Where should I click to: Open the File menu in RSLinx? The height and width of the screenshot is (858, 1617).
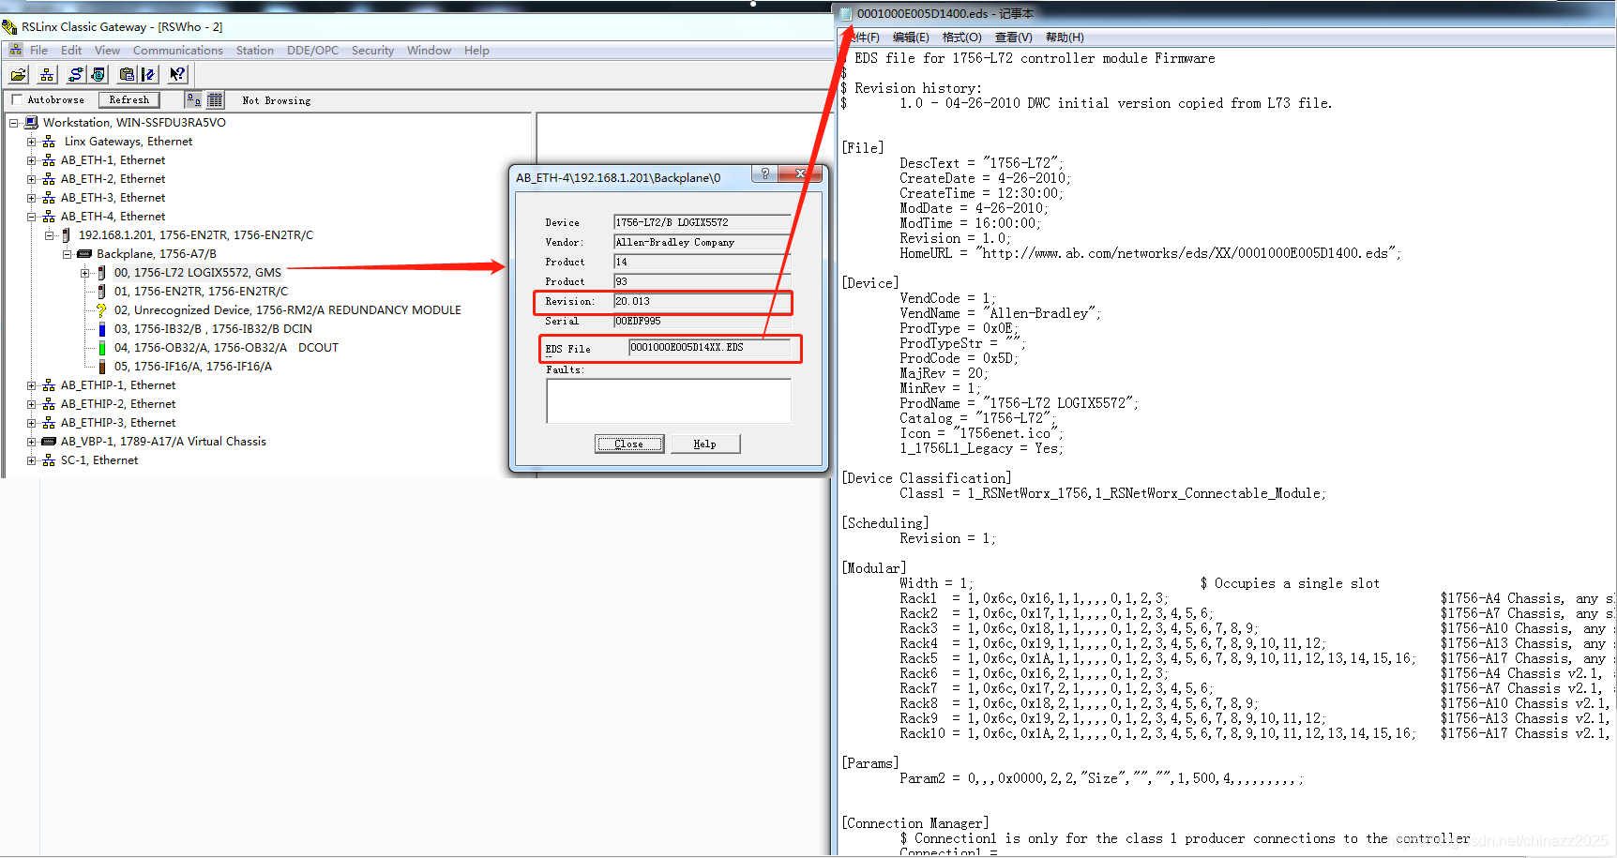coord(38,51)
